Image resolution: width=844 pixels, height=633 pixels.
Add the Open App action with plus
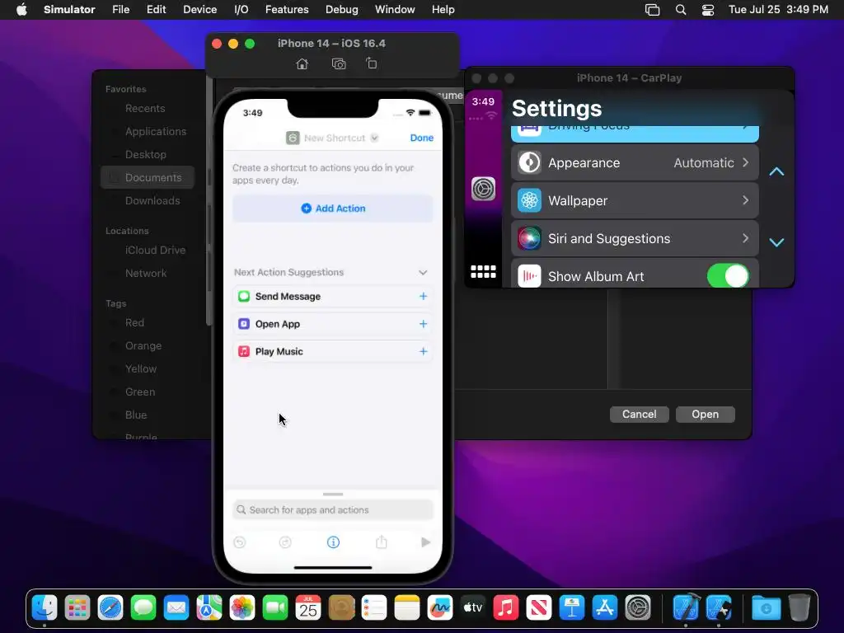tap(423, 324)
